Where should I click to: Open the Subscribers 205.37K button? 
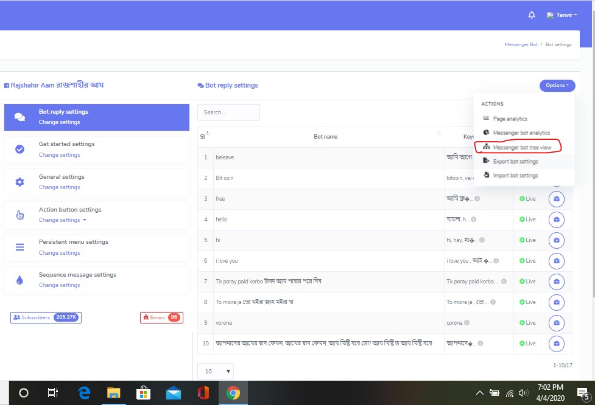pos(46,317)
